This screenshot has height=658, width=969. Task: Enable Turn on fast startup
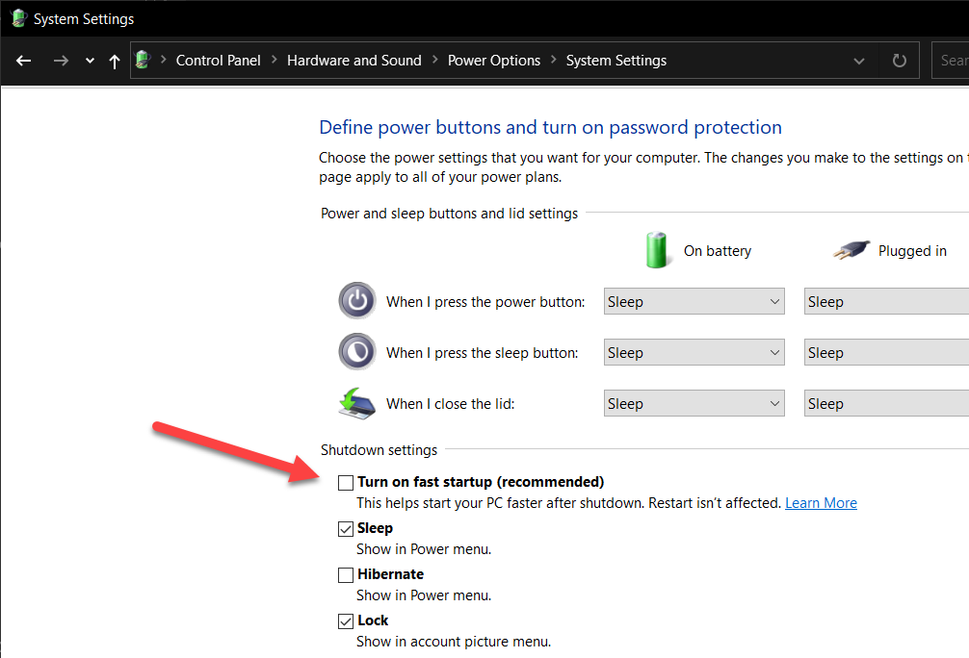(x=345, y=482)
